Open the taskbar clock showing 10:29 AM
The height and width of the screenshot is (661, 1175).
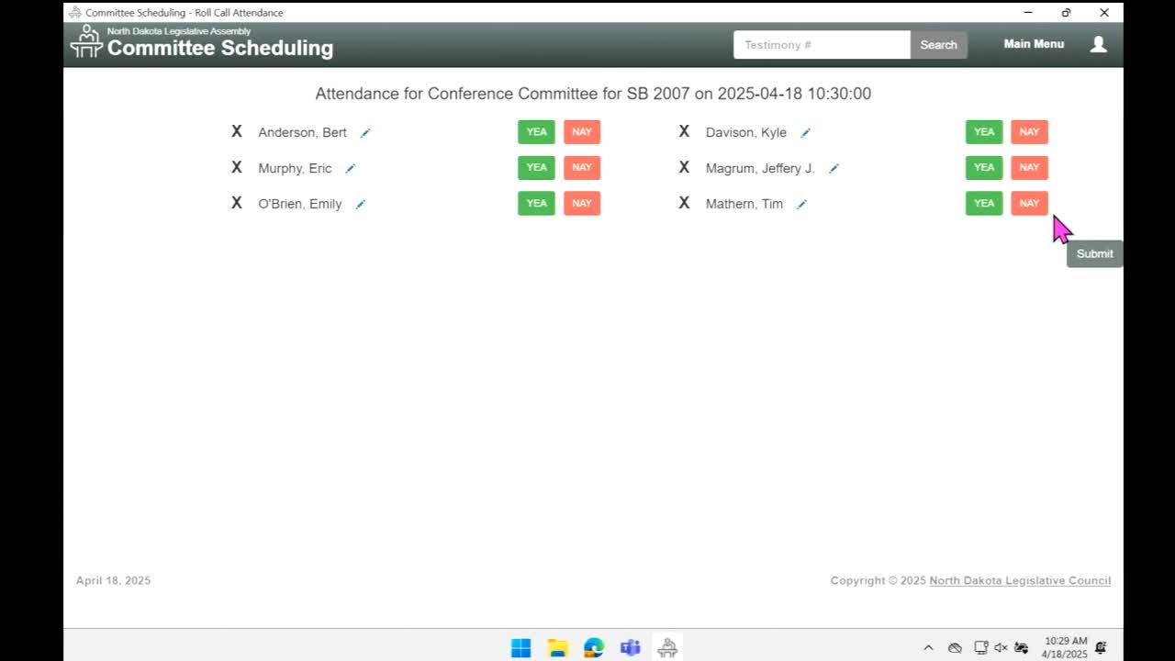[1065, 648]
